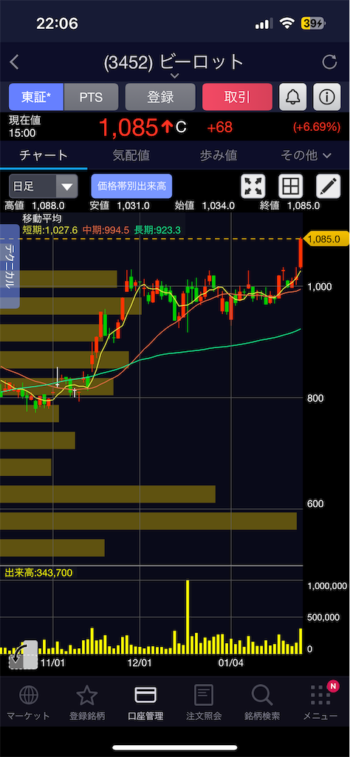Select 東証* exchange toggle
This screenshot has height=757, width=350.
(x=36, y=97)
